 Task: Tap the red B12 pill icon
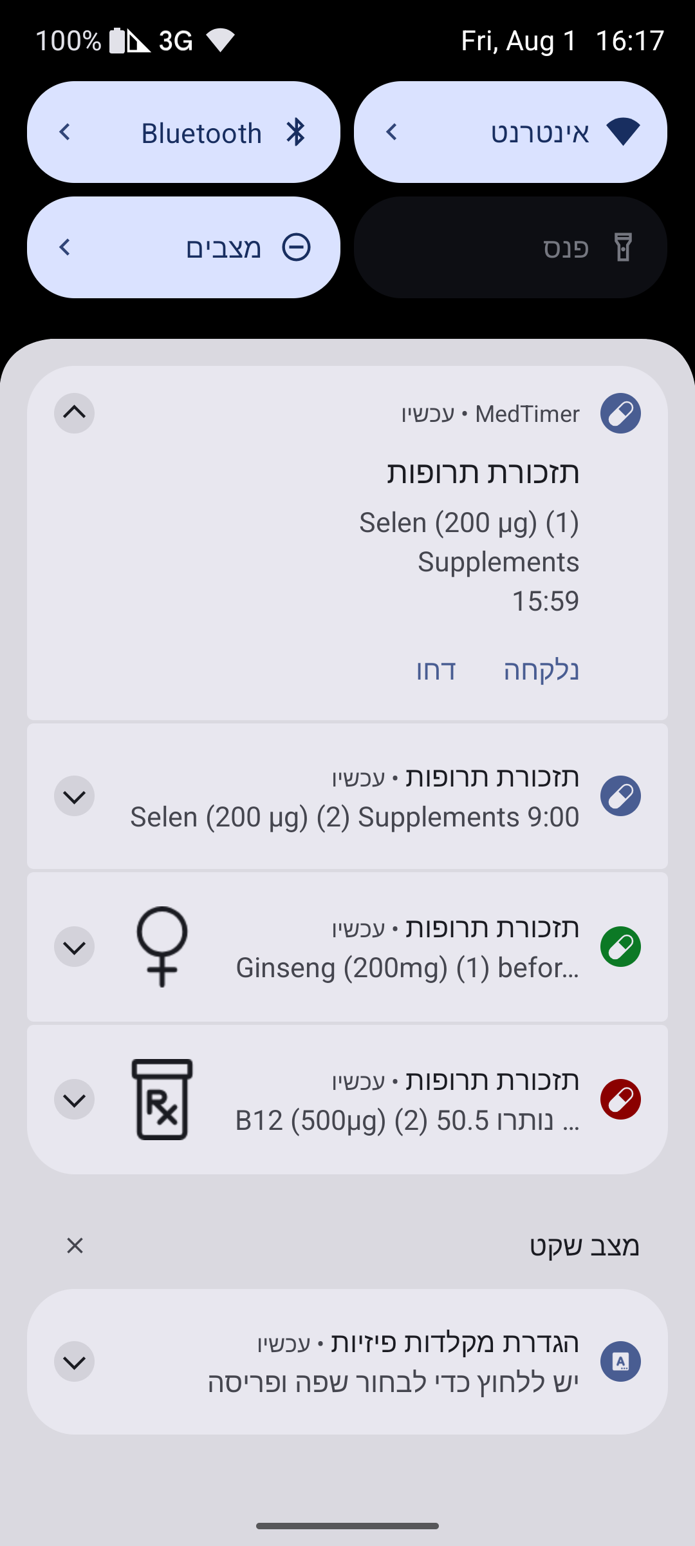pyautogui.click(x=620, y=1100)
